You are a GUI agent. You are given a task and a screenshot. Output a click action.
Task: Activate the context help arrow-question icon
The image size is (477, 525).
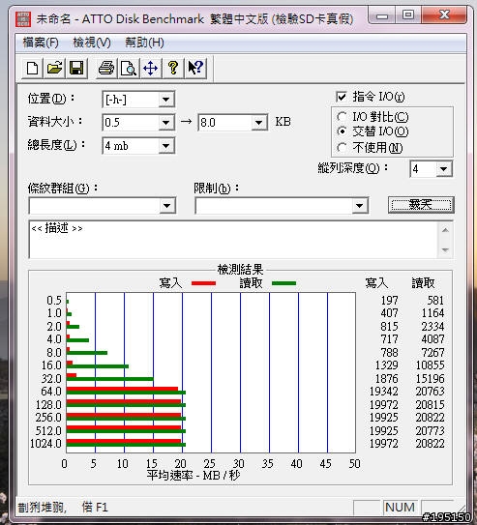[x=195, y=69]
